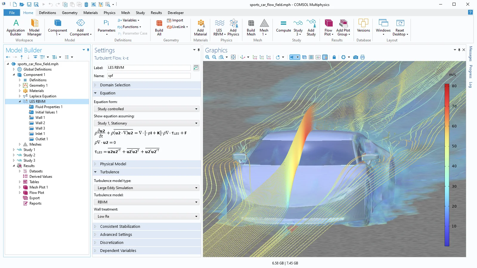This screenshot has width=477, height=268.
Task: Open the Turbulence model RBVM dropdown
Action: click(x=146, y=202)
